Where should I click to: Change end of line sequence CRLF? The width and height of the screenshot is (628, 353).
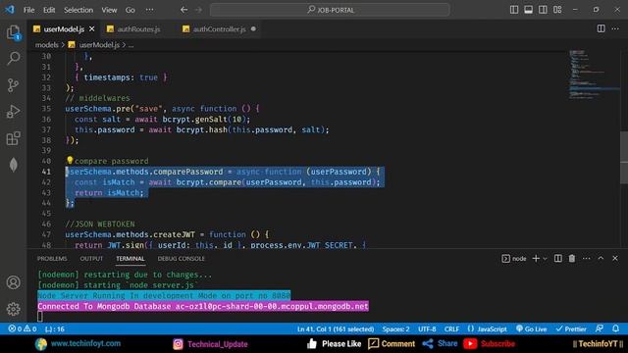pyautogui.click(x=451, y=329)
